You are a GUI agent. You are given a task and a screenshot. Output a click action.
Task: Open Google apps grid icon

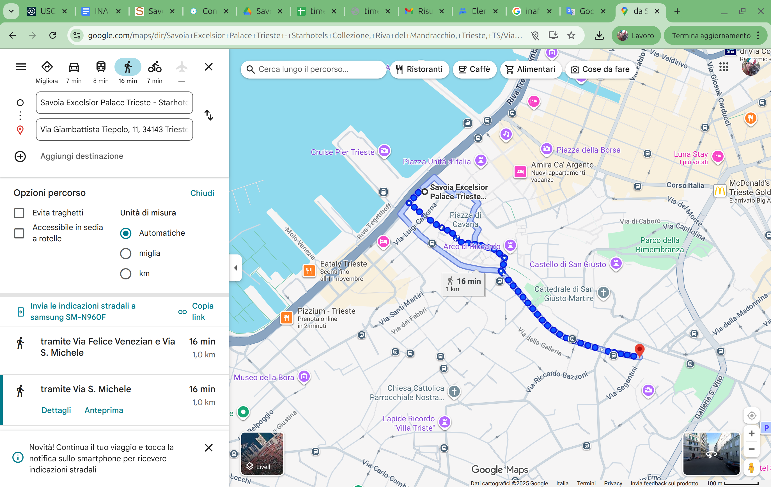(724, 67)
